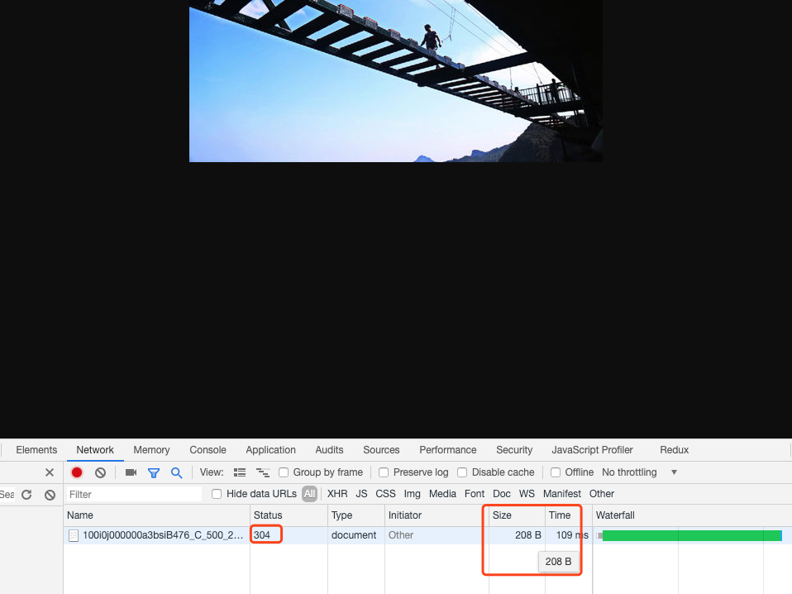Filter requests by Doc

pos(502,494)
